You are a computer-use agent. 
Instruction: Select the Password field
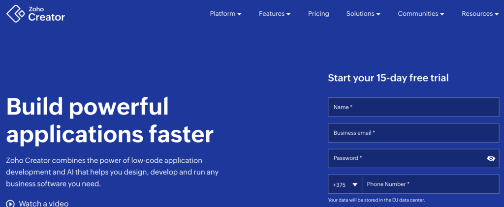coord(413,158)
